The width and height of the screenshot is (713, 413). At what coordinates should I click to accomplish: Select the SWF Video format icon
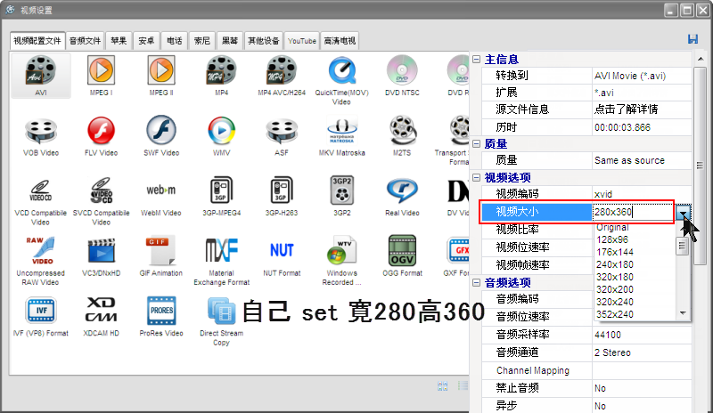tap(161, 131)
